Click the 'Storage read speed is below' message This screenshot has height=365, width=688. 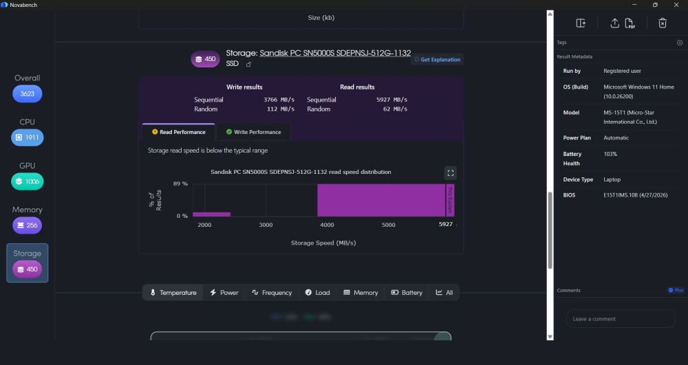[208, 151]
